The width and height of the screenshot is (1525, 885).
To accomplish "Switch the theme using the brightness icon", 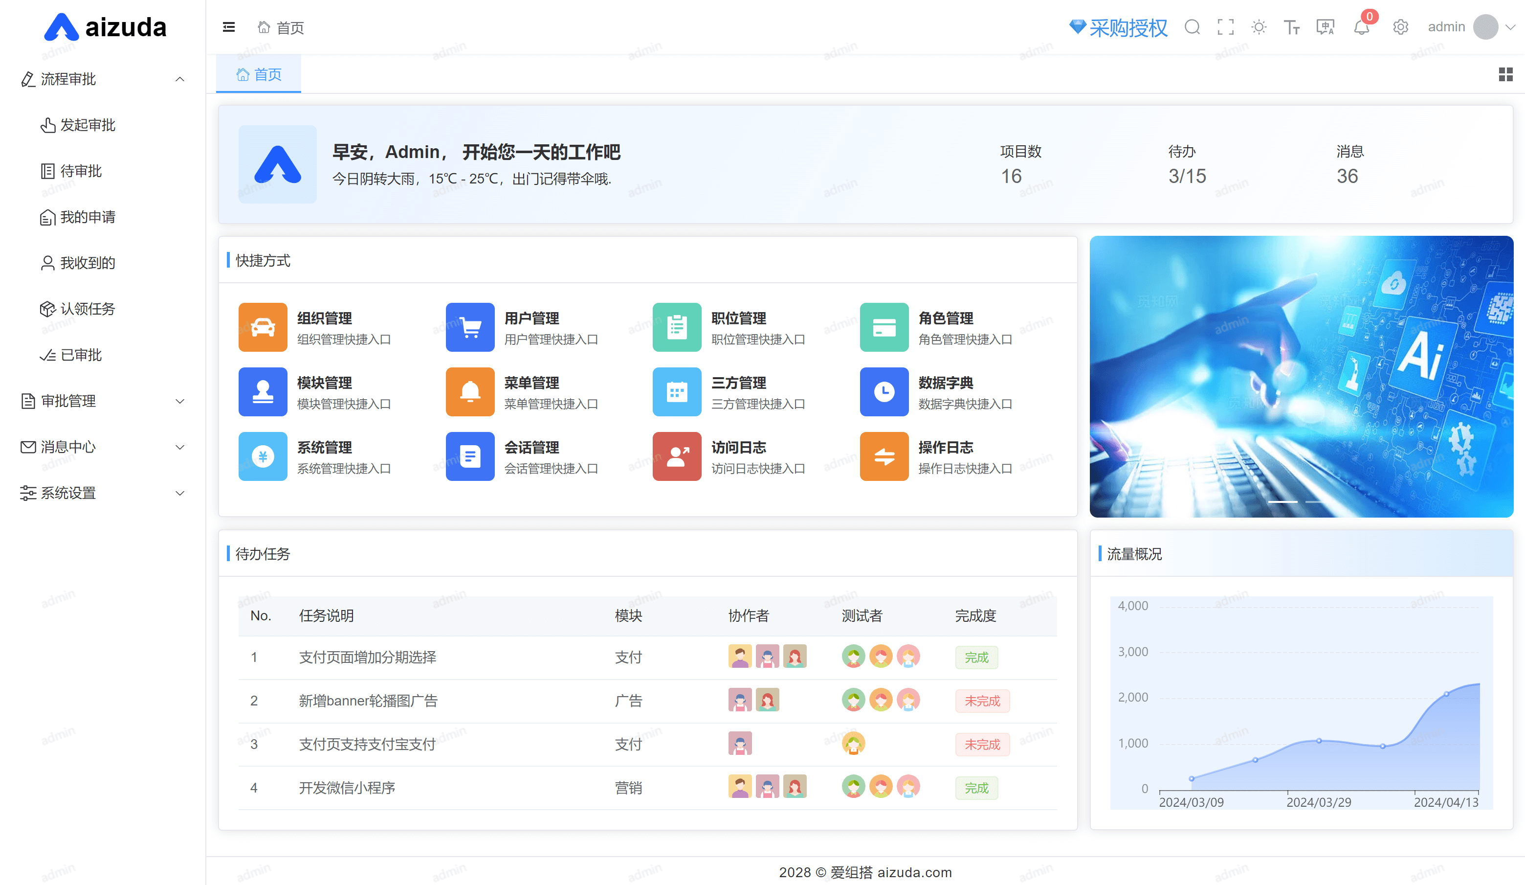I will pyautogui.click(x=1259, y=27).
